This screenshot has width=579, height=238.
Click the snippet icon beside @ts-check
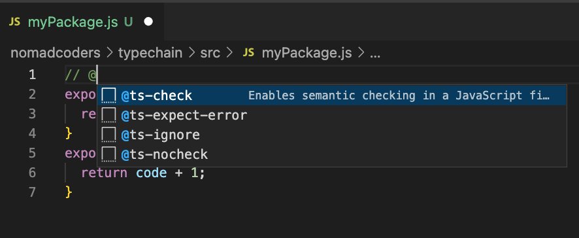pyautogui.click(x=109, y=95)
